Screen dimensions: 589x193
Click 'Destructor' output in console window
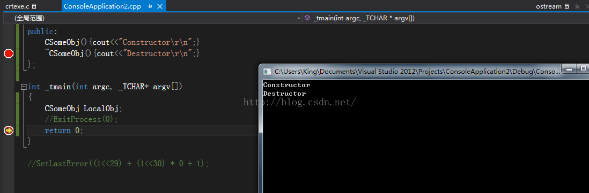(284, 94)
